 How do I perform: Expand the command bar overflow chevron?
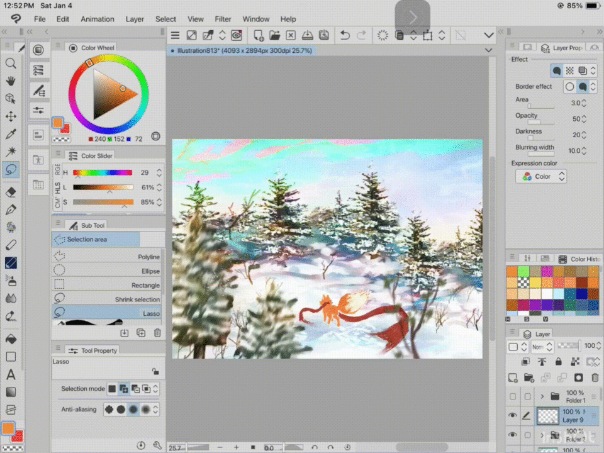tap(489, 35)
